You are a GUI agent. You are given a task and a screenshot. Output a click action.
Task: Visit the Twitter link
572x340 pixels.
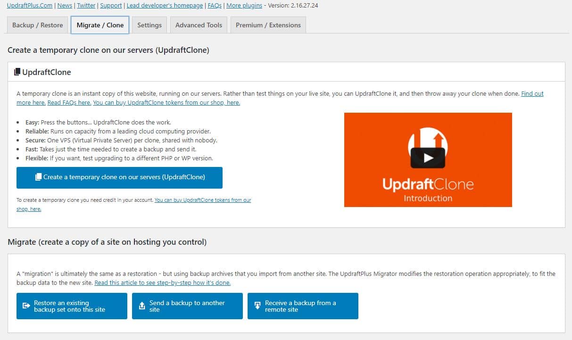(86, 6)
